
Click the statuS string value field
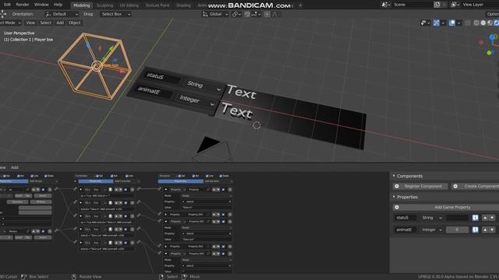pos(458,218)
